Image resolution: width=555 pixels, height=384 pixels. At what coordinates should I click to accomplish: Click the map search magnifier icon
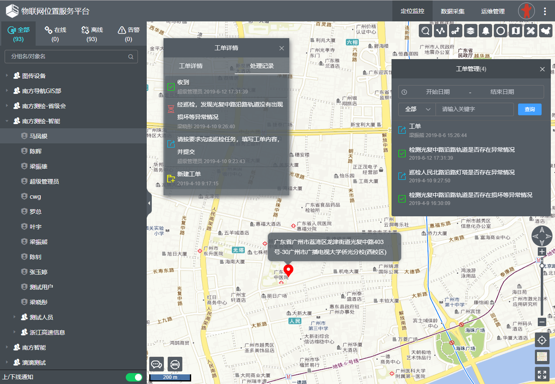pos(425,31)
